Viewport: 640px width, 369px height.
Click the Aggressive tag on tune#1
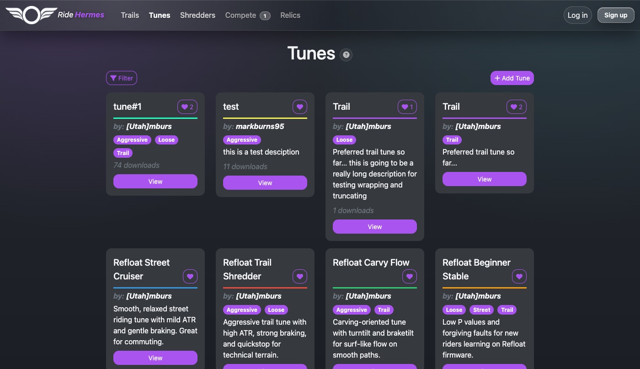[x=132, y=140]
